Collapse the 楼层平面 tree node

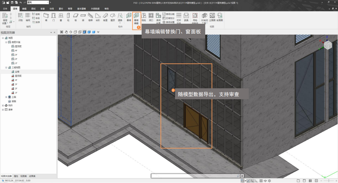click(6, 42)
